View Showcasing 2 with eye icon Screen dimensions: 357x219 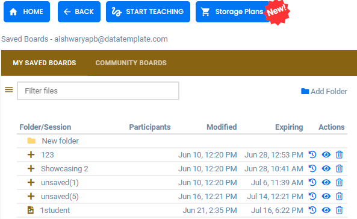(x=326, y=168)
